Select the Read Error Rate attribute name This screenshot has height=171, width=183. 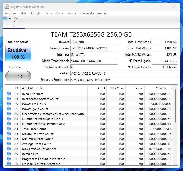coord(33,94)
